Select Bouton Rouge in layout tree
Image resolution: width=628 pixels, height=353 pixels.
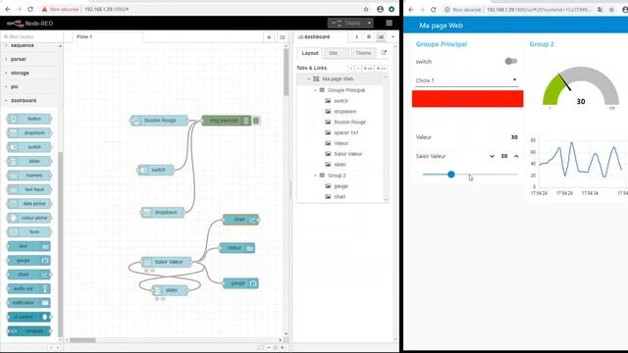[x=349, y=122]
